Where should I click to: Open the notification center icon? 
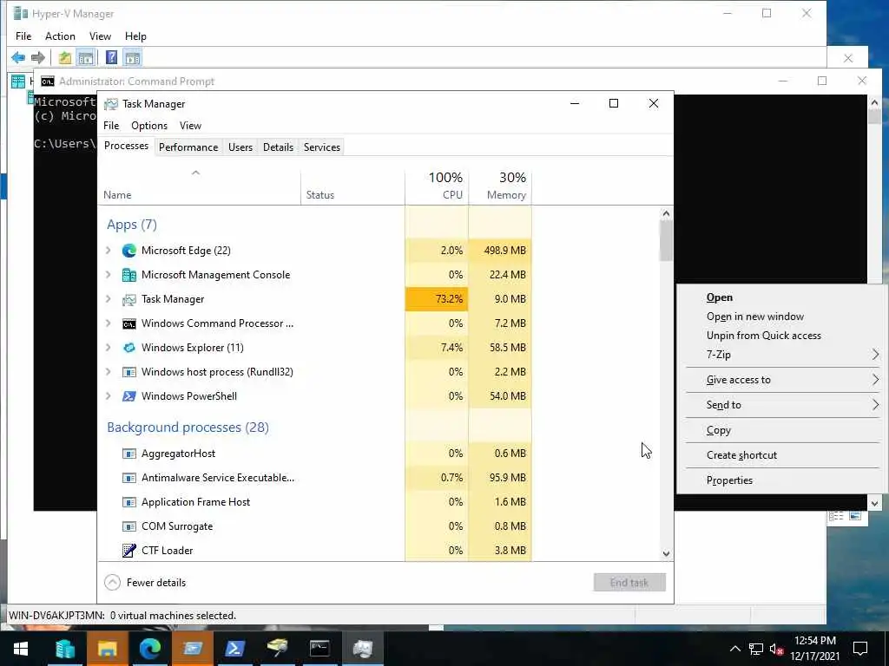click(x=860, y=649)
